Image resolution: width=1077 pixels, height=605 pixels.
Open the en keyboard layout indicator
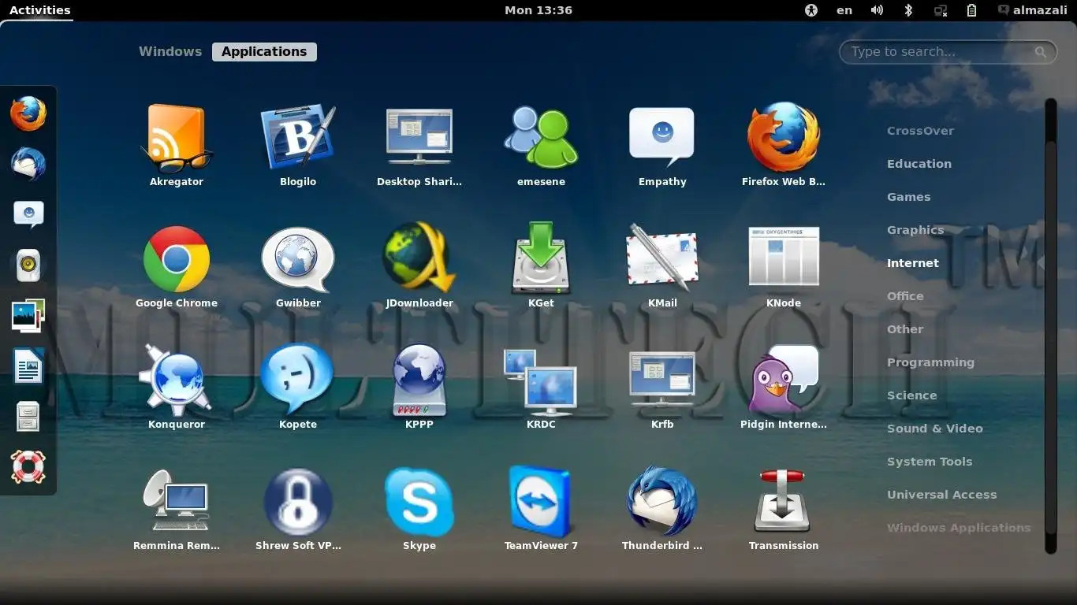click(x=844, y=10)
